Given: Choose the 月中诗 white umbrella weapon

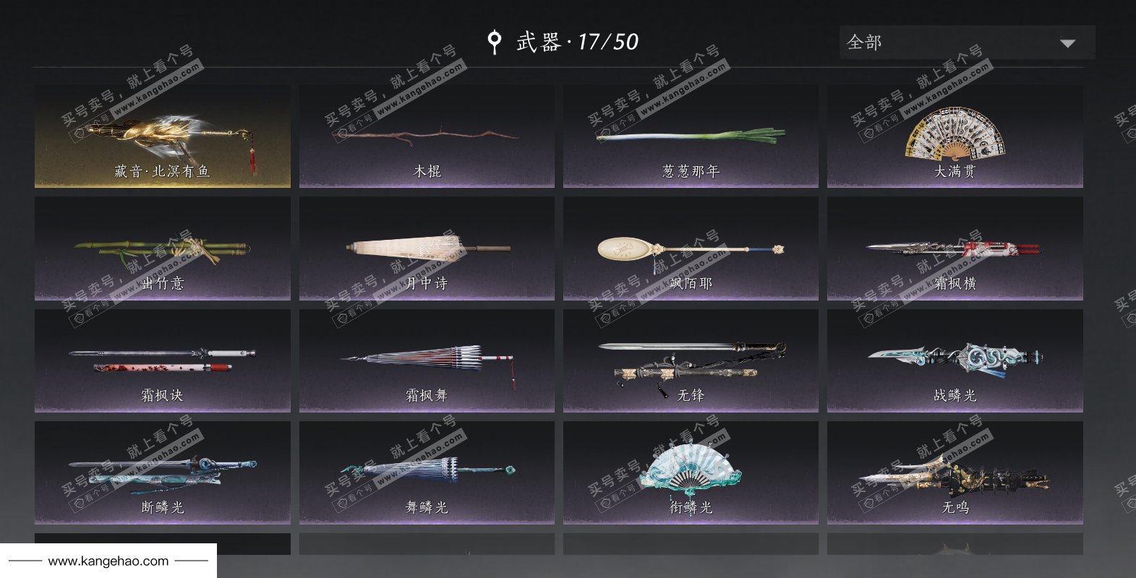Looking at the screenshot, I should 427,249.
